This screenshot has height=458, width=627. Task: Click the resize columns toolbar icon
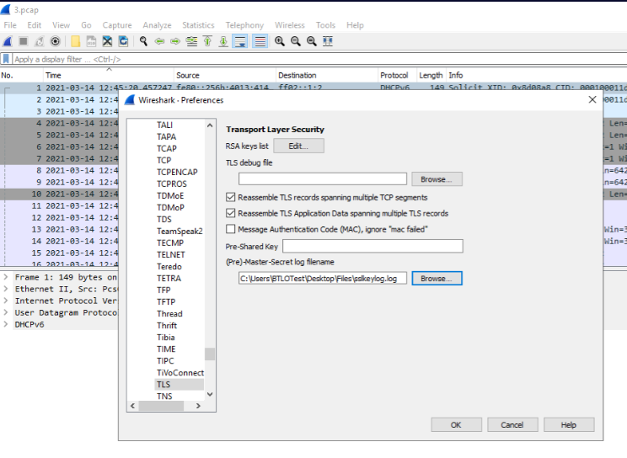coord(328,40)
